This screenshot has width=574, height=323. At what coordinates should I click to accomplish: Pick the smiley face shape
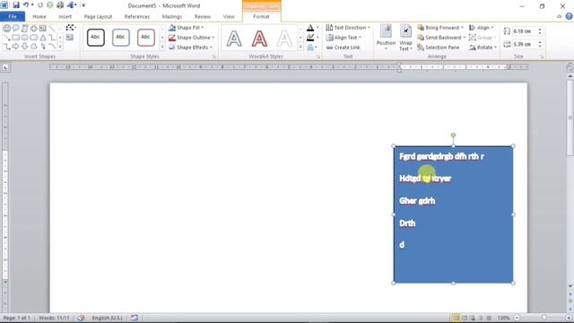(x=7, y=28)
